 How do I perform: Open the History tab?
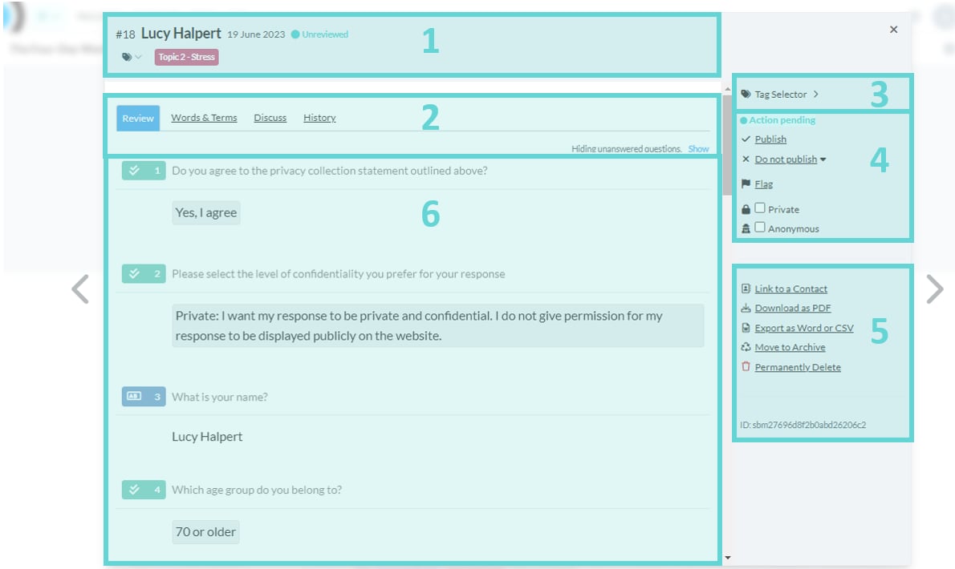click(319, 118)
